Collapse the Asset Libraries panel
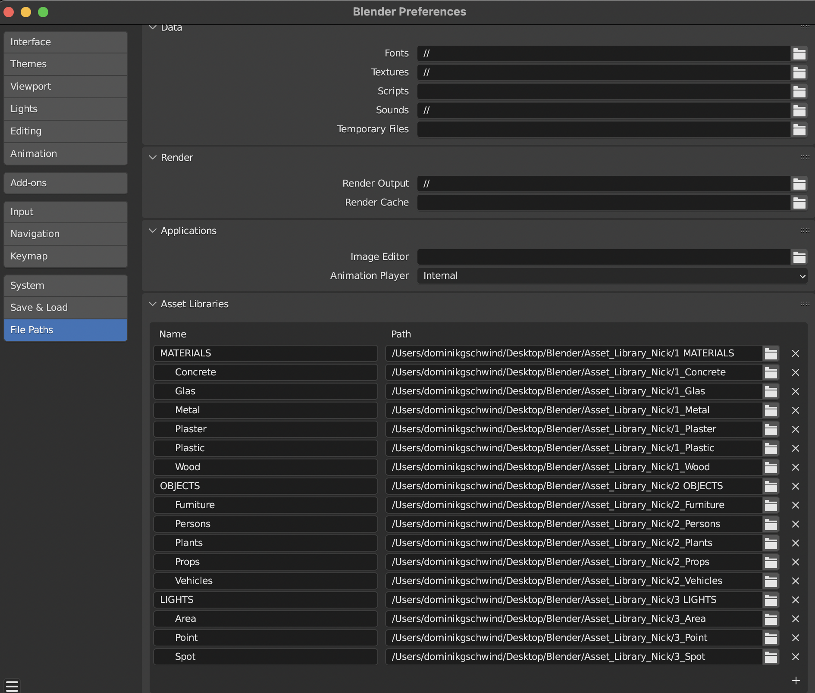The width and height of the screenshot is (815, 693). pyautogui.click(x=153, y=304)
